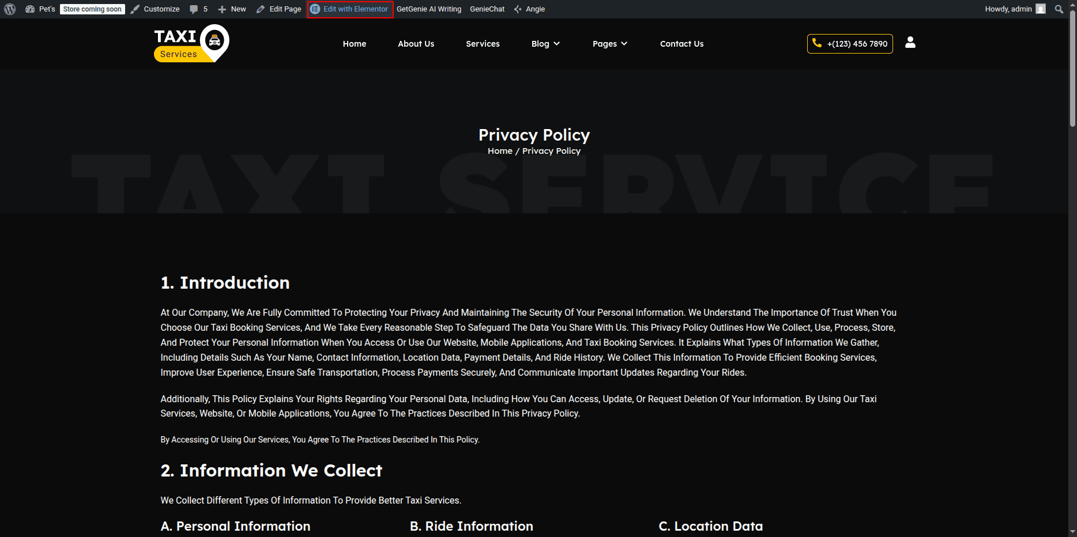The image size is (1077, 537).
Task: Expand the Pages menu chevron
Action: tap(624, 44)
